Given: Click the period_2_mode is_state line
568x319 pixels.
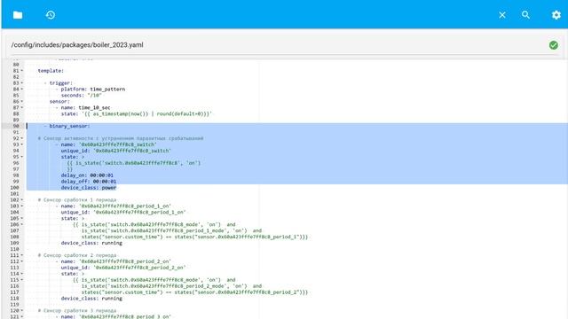Looking at the screenshot, I should [x=171, y=285].
